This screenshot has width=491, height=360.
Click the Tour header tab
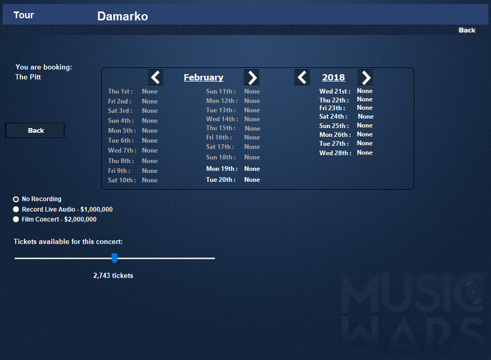click(23, 15)
